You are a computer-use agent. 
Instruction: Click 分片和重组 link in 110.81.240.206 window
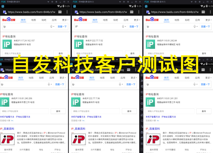point(25,150)
